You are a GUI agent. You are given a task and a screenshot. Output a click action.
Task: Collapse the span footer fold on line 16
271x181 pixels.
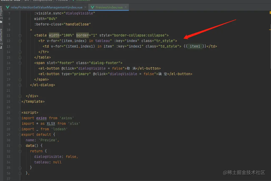point(20,63)
